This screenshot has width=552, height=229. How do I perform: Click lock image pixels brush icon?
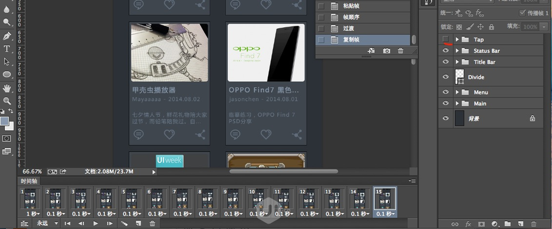pyautogui.click(x=470, y=27)
